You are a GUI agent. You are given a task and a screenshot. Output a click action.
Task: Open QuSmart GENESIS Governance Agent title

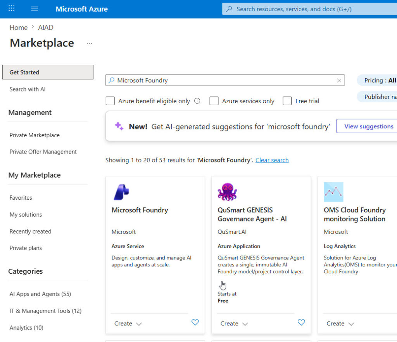252,214
